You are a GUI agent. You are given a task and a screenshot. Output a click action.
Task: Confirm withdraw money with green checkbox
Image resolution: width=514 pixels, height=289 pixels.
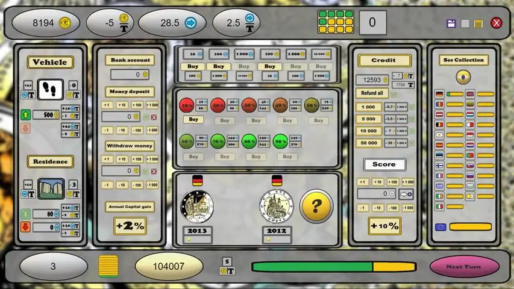(145, 171)
